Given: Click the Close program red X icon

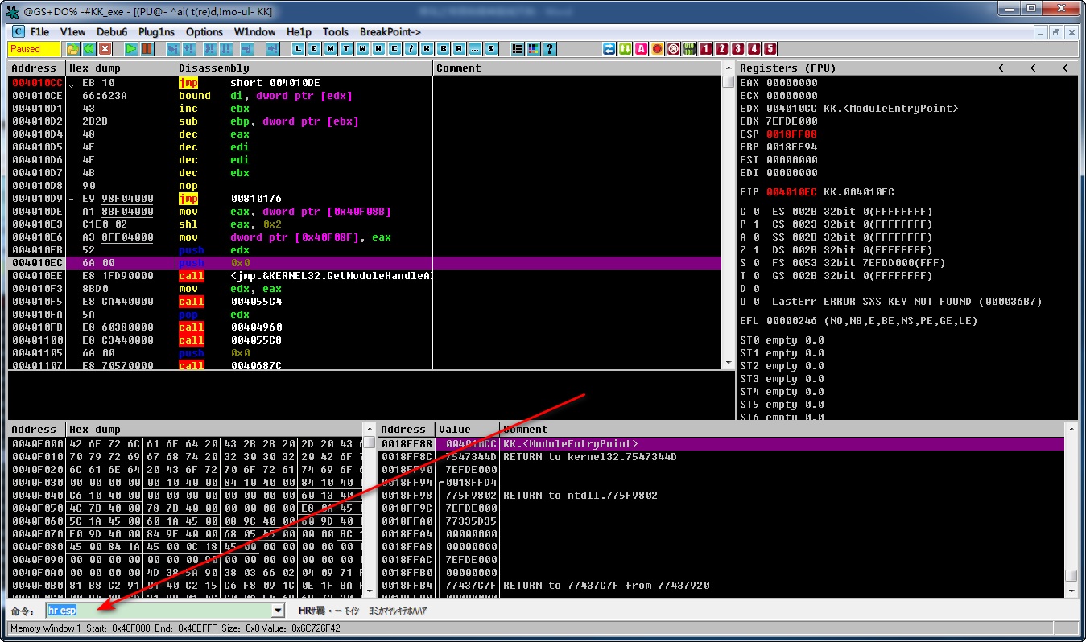Looking at the screenshot, I should click(105, 49).
